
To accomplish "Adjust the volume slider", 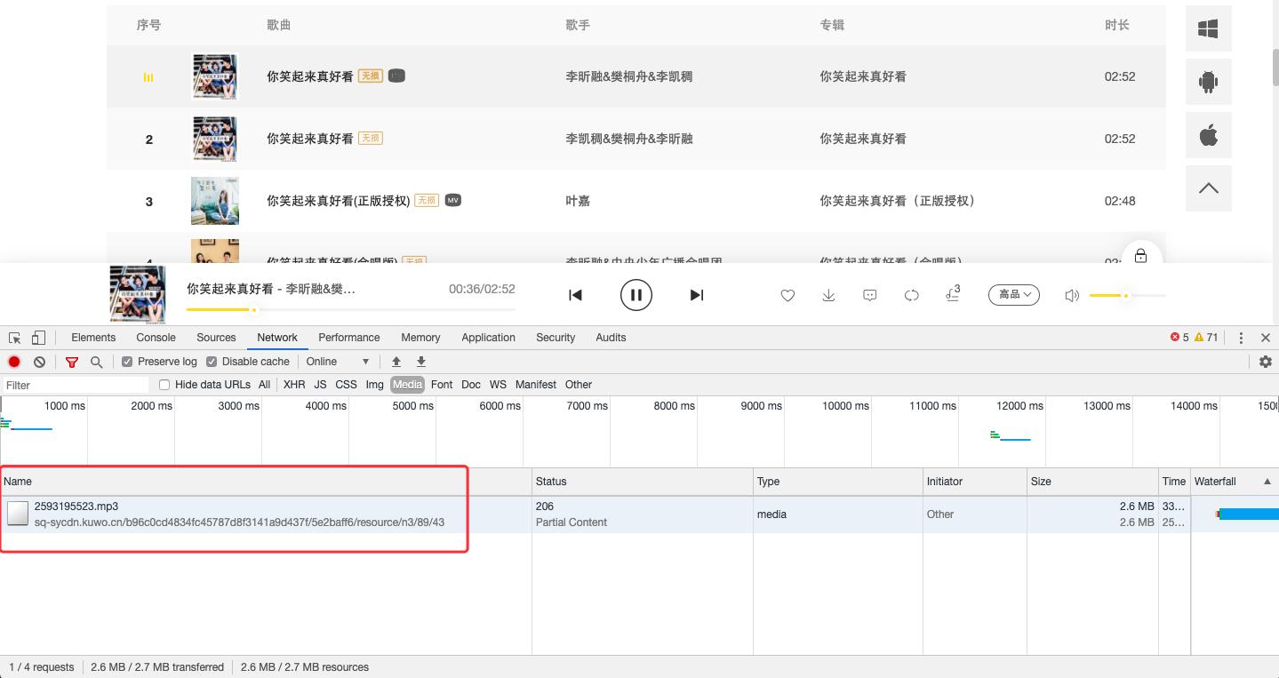I will (x=1125, y=295).
